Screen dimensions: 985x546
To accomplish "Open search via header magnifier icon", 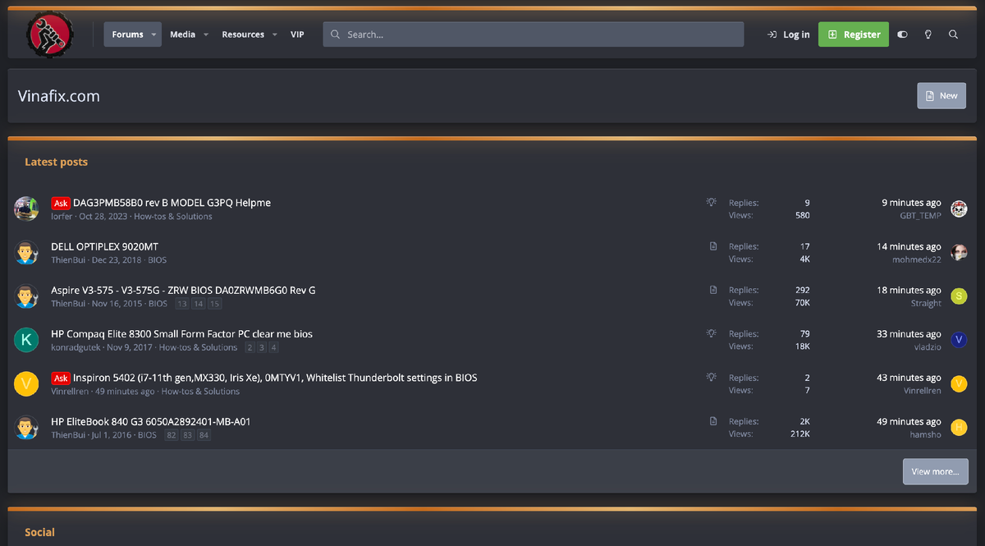I will [953, 34].
